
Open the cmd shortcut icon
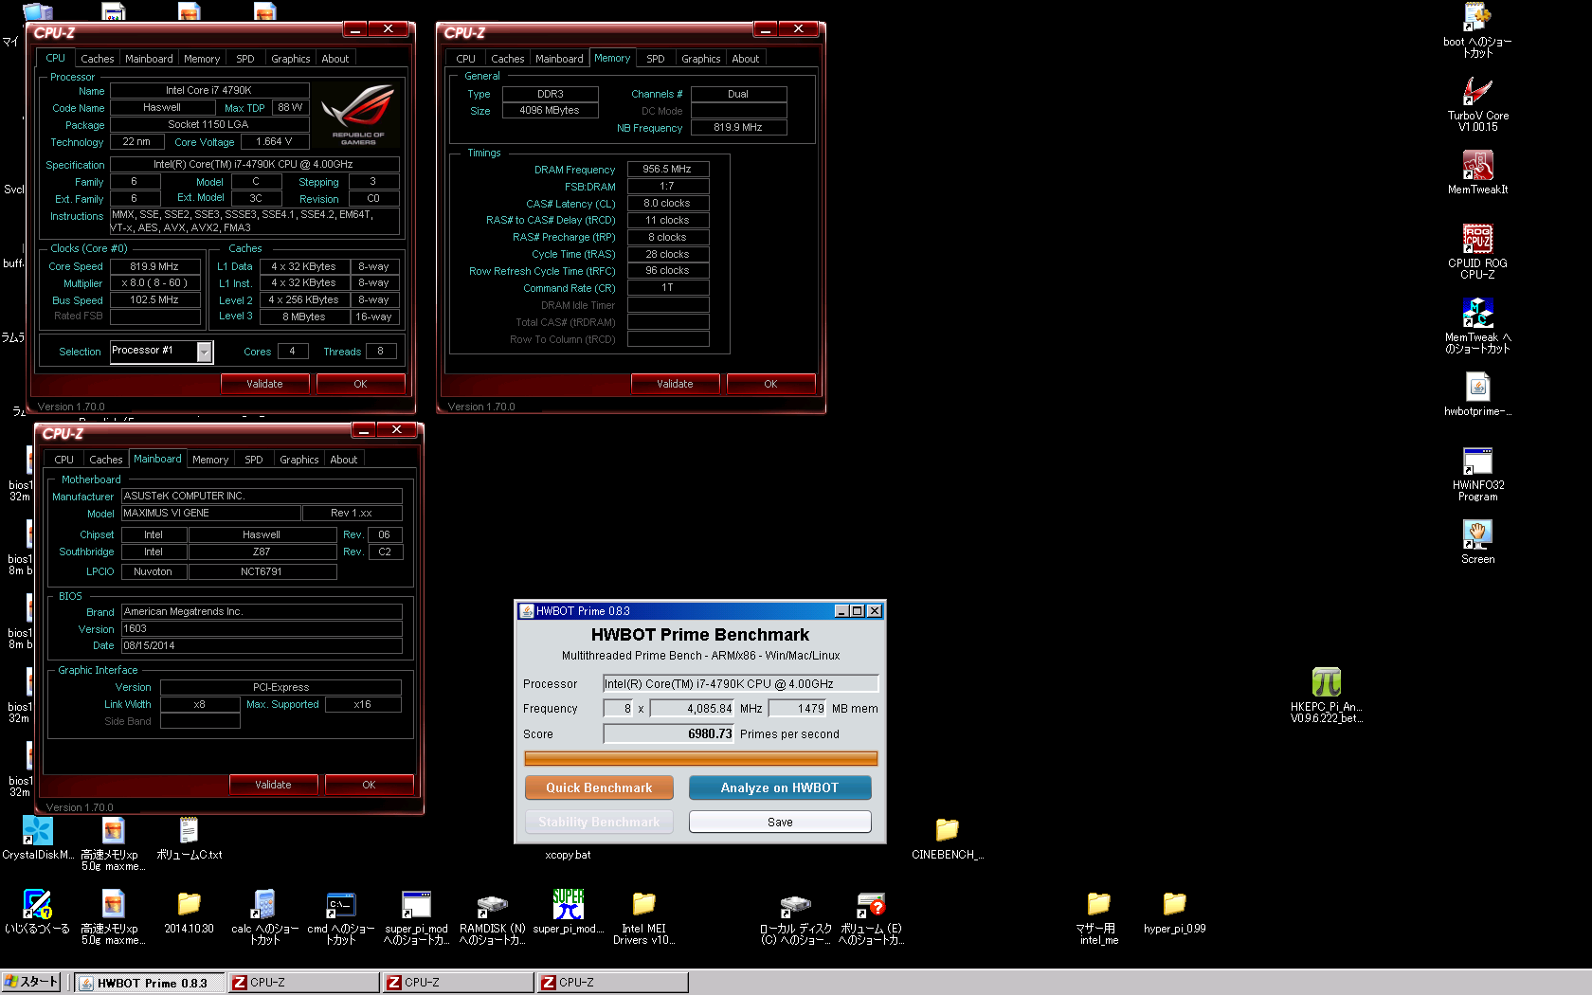coord(340,904)
